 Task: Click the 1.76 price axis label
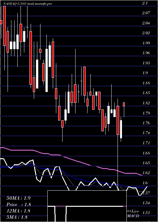(146, 123)
